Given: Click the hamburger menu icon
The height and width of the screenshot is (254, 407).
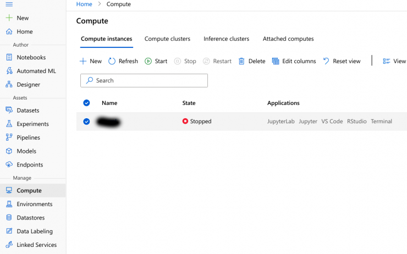Looking at the screenshot, I should [x=9, y=4].
